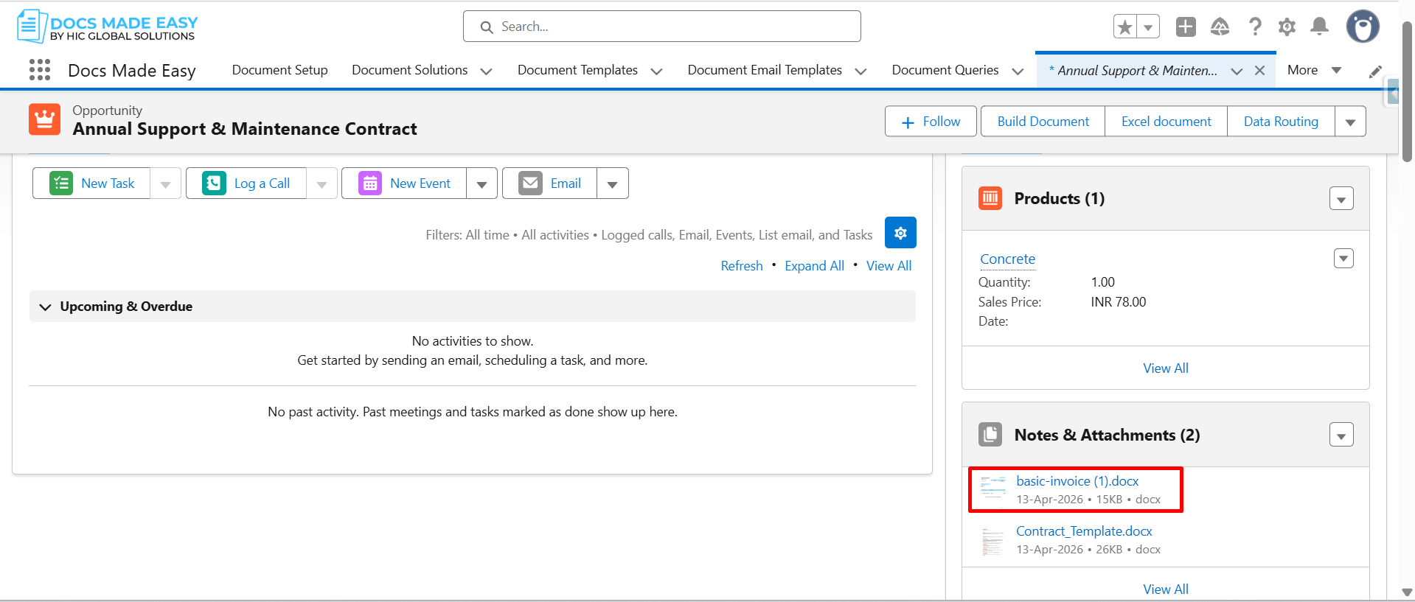1415x602 pixels.
Task: Click the Docs Made Easy logo
Action: pos(108,27)
